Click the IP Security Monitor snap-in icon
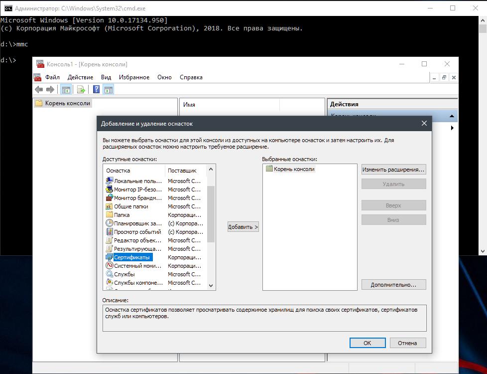 pos(109,189)
